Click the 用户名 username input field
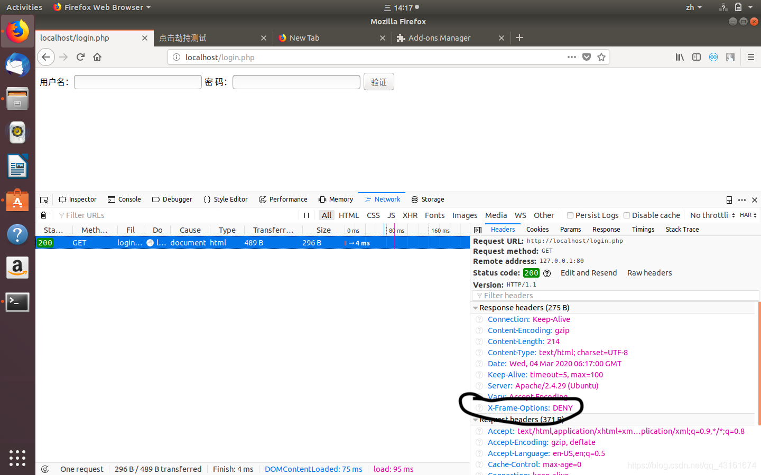This screenshot has height=475, width=761. coord(138,82)
